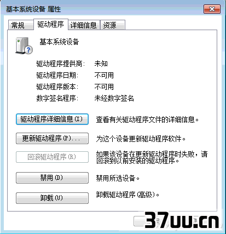Click 更新驱动程序(P)... button
This screenshot has width=226, height=234.
[52, 139]
